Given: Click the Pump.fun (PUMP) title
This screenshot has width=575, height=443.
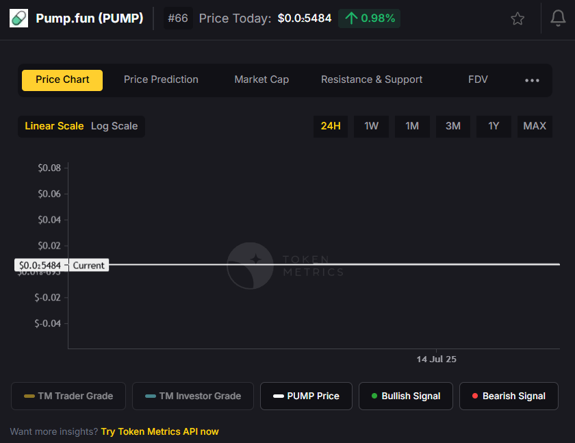Looking at the screenshot, I should pyautogui.click(x=90, y=18).
